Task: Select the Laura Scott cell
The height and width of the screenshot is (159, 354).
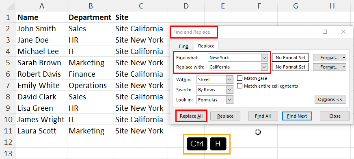Action: tap(41, 131)
